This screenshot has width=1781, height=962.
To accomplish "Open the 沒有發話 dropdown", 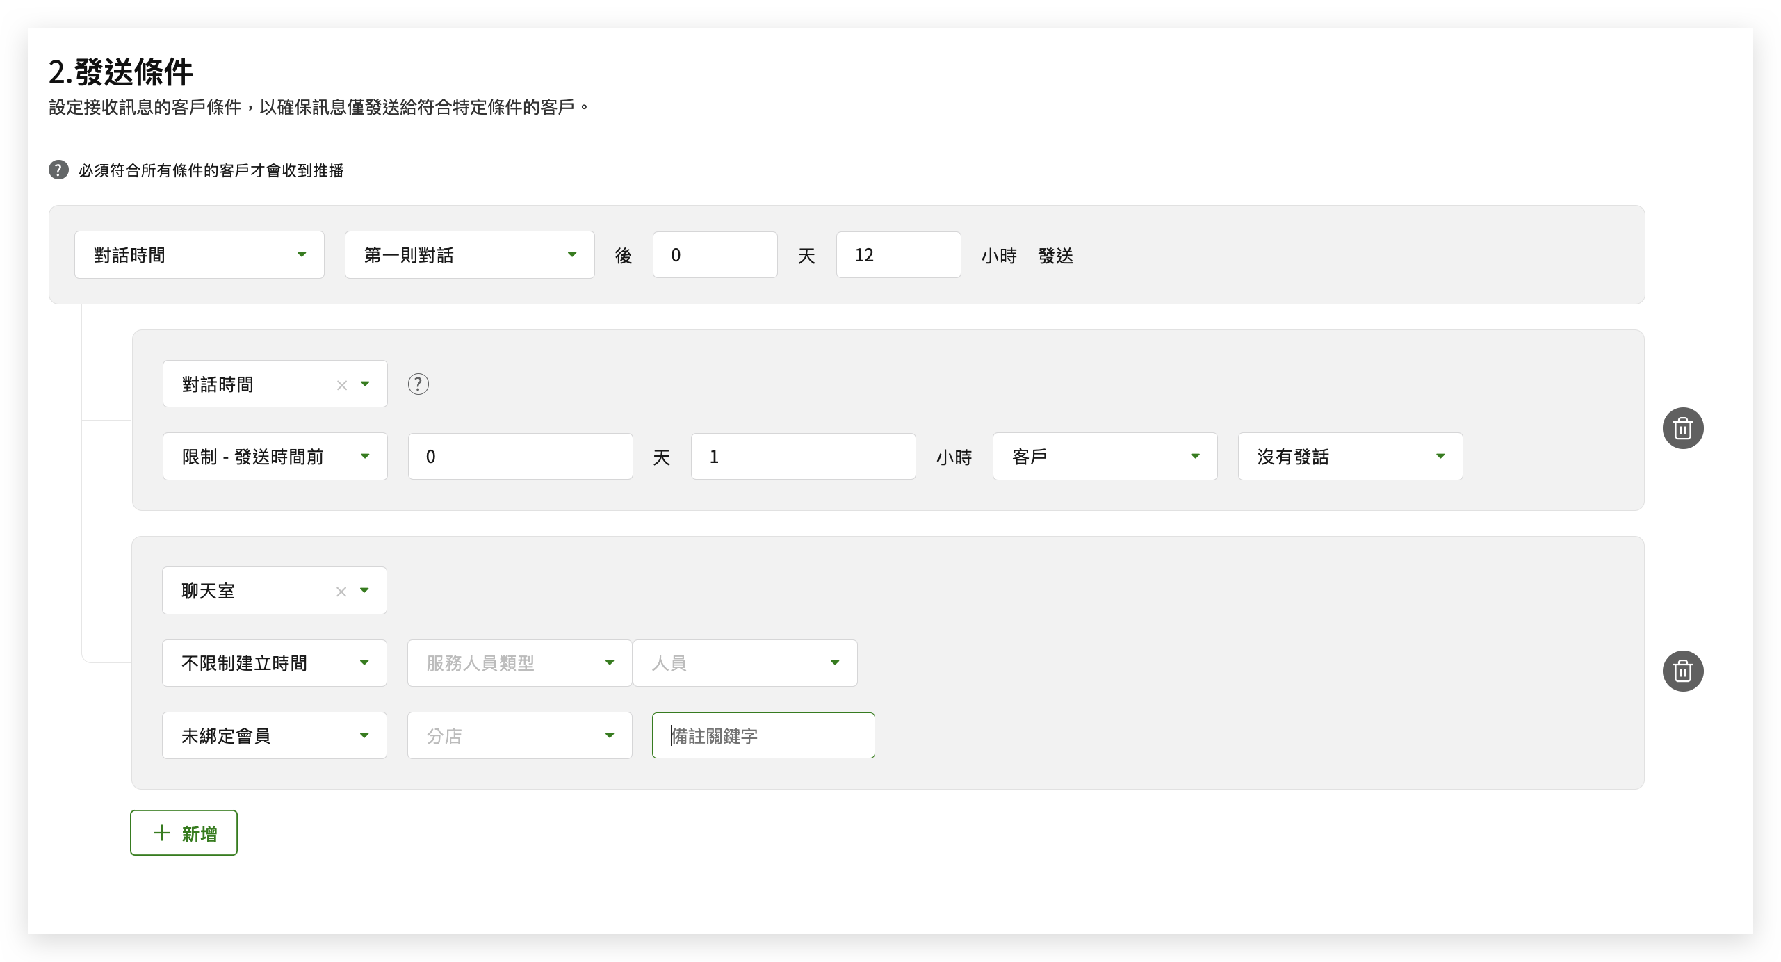I will click(1351, 457).
